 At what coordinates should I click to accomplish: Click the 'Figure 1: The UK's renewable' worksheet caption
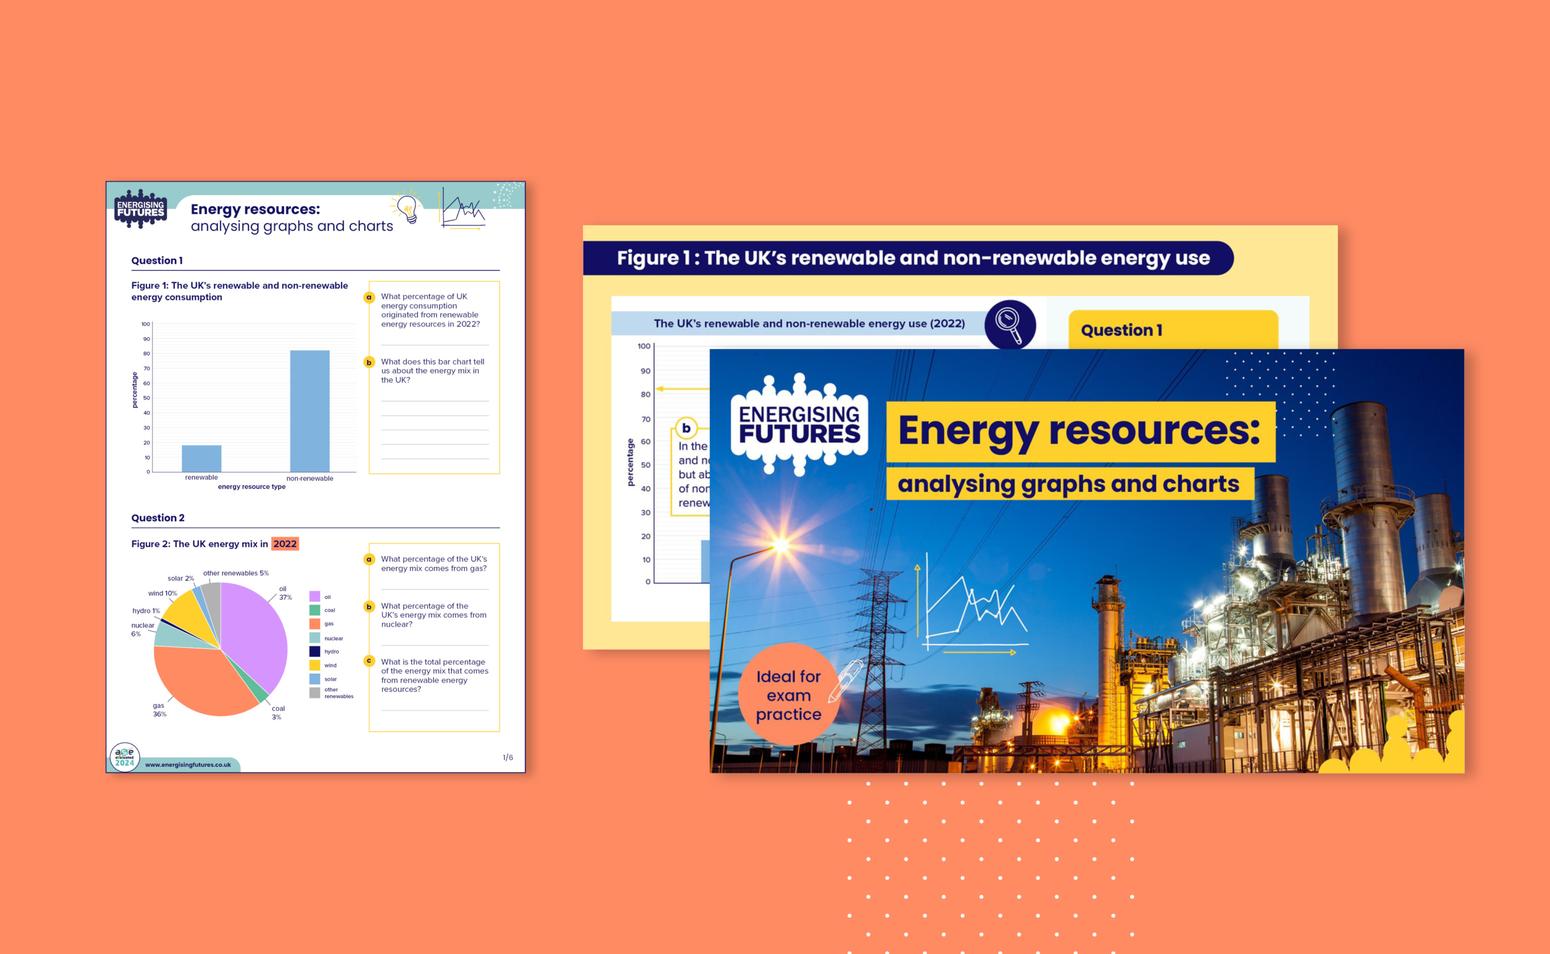point(240,291)
